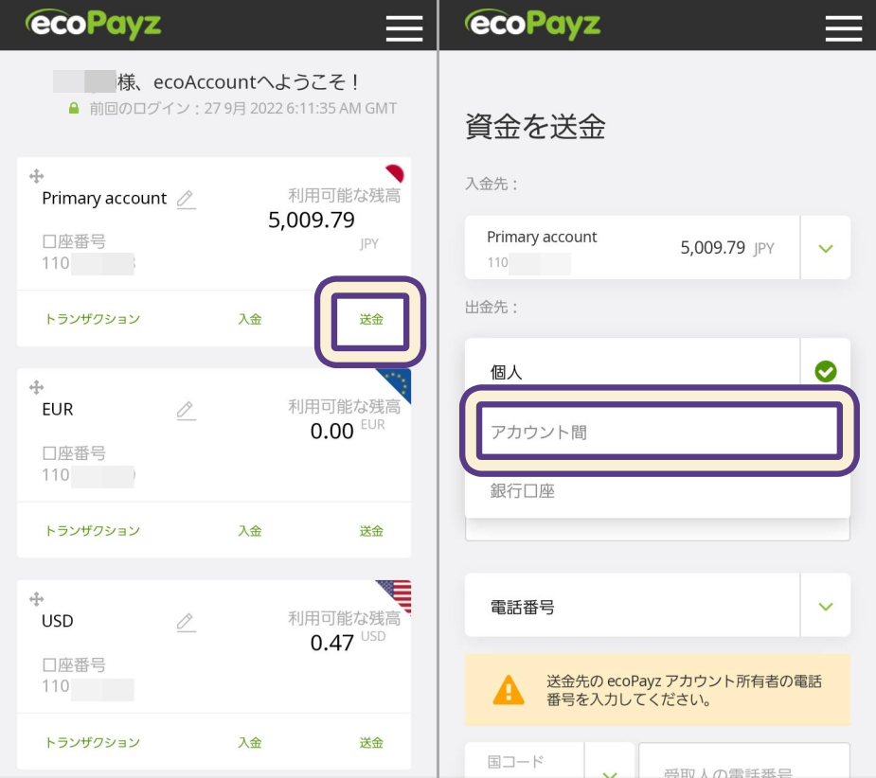Click 入金 on USD account card

250,742
